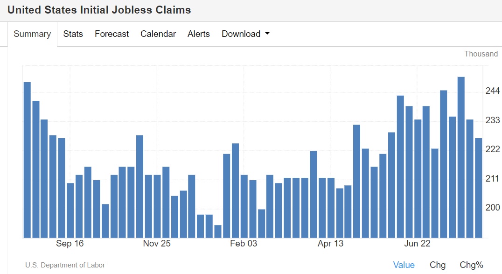Switch chart to Chg% mode
The image size is (502, 274).
471,265
